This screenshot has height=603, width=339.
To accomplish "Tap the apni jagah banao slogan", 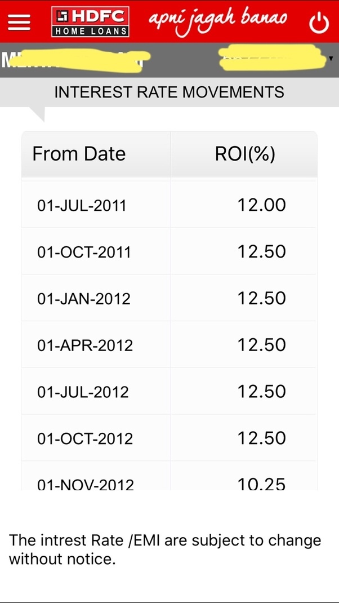I will (x=217, y=21).
